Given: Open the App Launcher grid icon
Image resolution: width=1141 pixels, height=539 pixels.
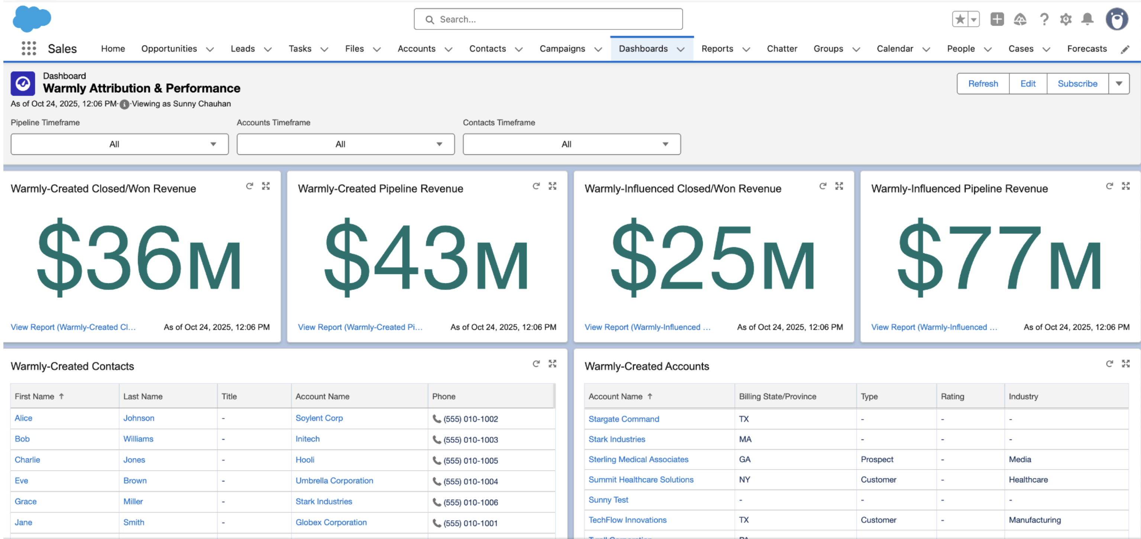Looking at the screenshot, I should tap(29, 48).
